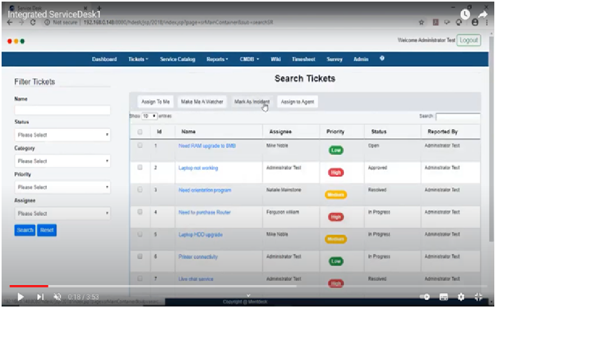Check ticket 6 row checkbox

[x=140, y=257]
